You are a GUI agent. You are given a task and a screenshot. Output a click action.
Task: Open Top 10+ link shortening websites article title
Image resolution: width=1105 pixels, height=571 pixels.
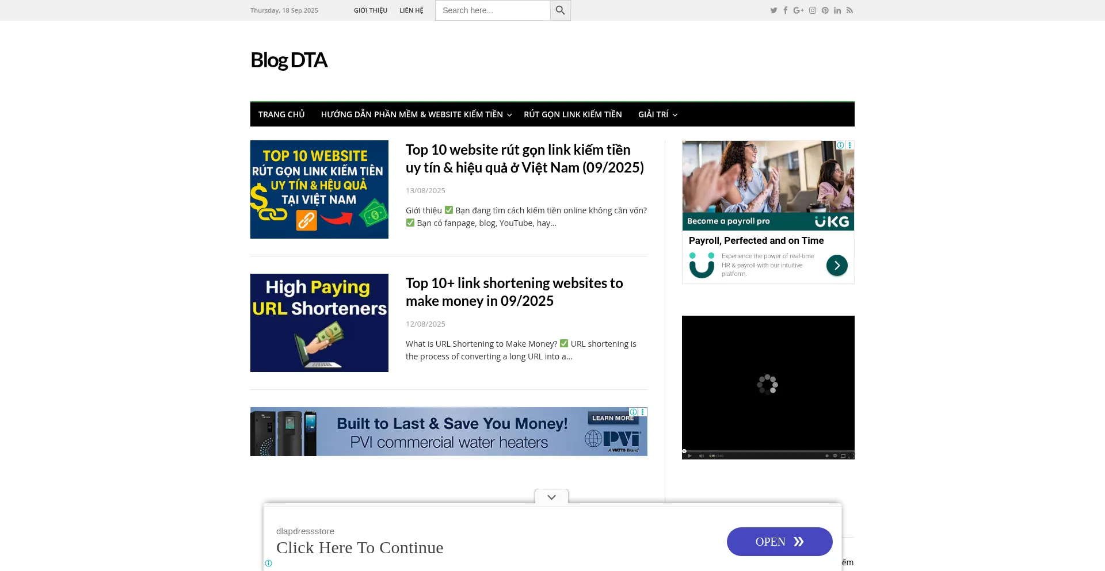point(515,292)
